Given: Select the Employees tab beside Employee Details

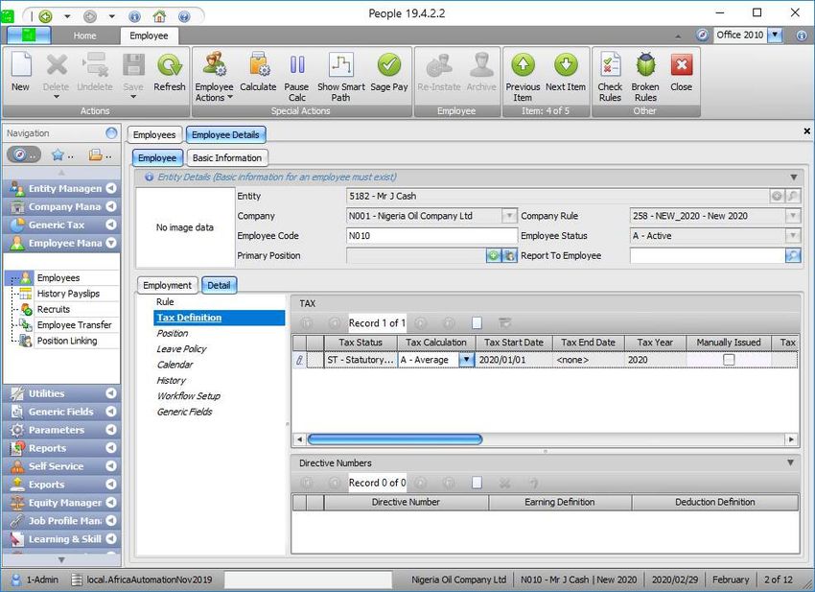Looking at the screenshot, I should pyautogui.click(x=154, y=134).
